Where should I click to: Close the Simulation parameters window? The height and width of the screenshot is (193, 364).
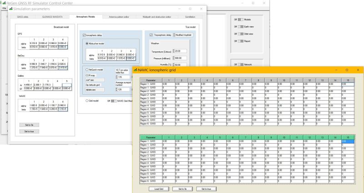[x=202, y=9]
